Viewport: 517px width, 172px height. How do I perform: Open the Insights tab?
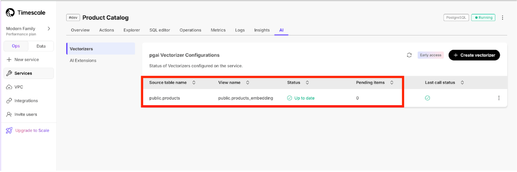click(262, 30)
